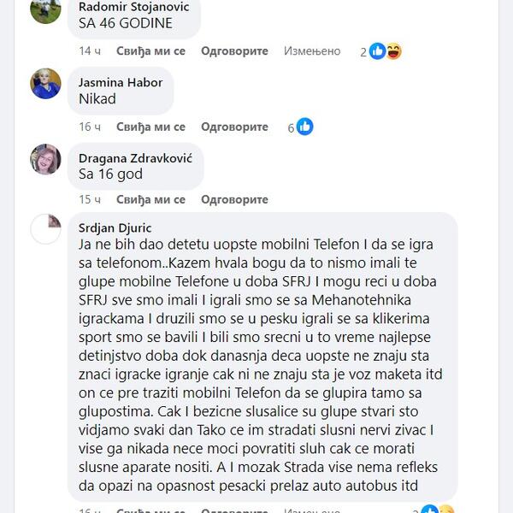Reply to Jasmina Habor's comment
Screen dimensions: 513x513
click(x=234, y=127)
